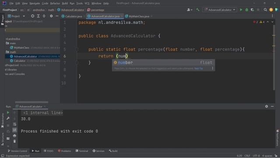The width and height of the screenshot is (280, 158).
Task: Open the Notifications side panel
Action: click(277, 137)
